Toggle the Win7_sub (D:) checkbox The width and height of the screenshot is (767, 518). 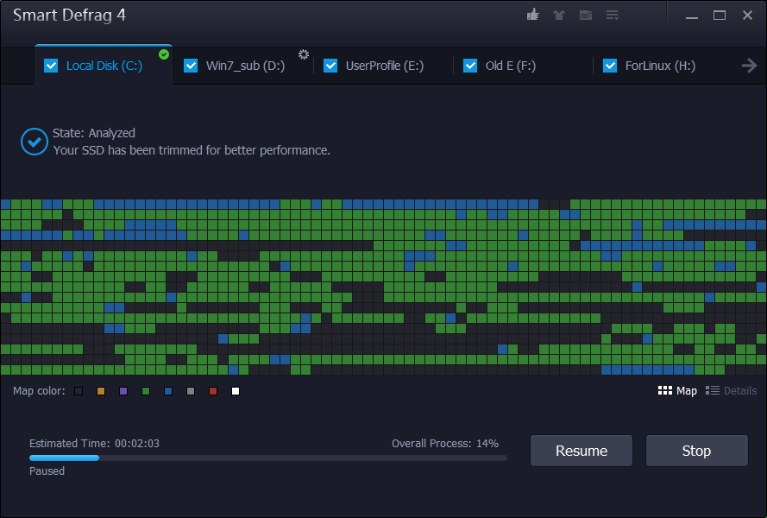click(x=191, y=66)
